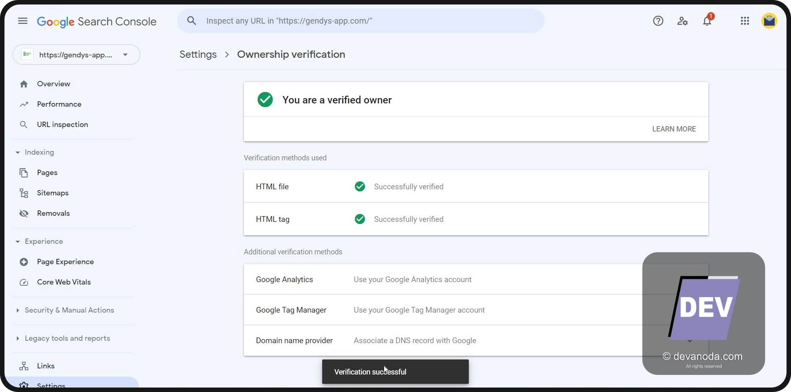
Task: Click the Sitemaps tree icon
Action: click(x=24, y=193)
